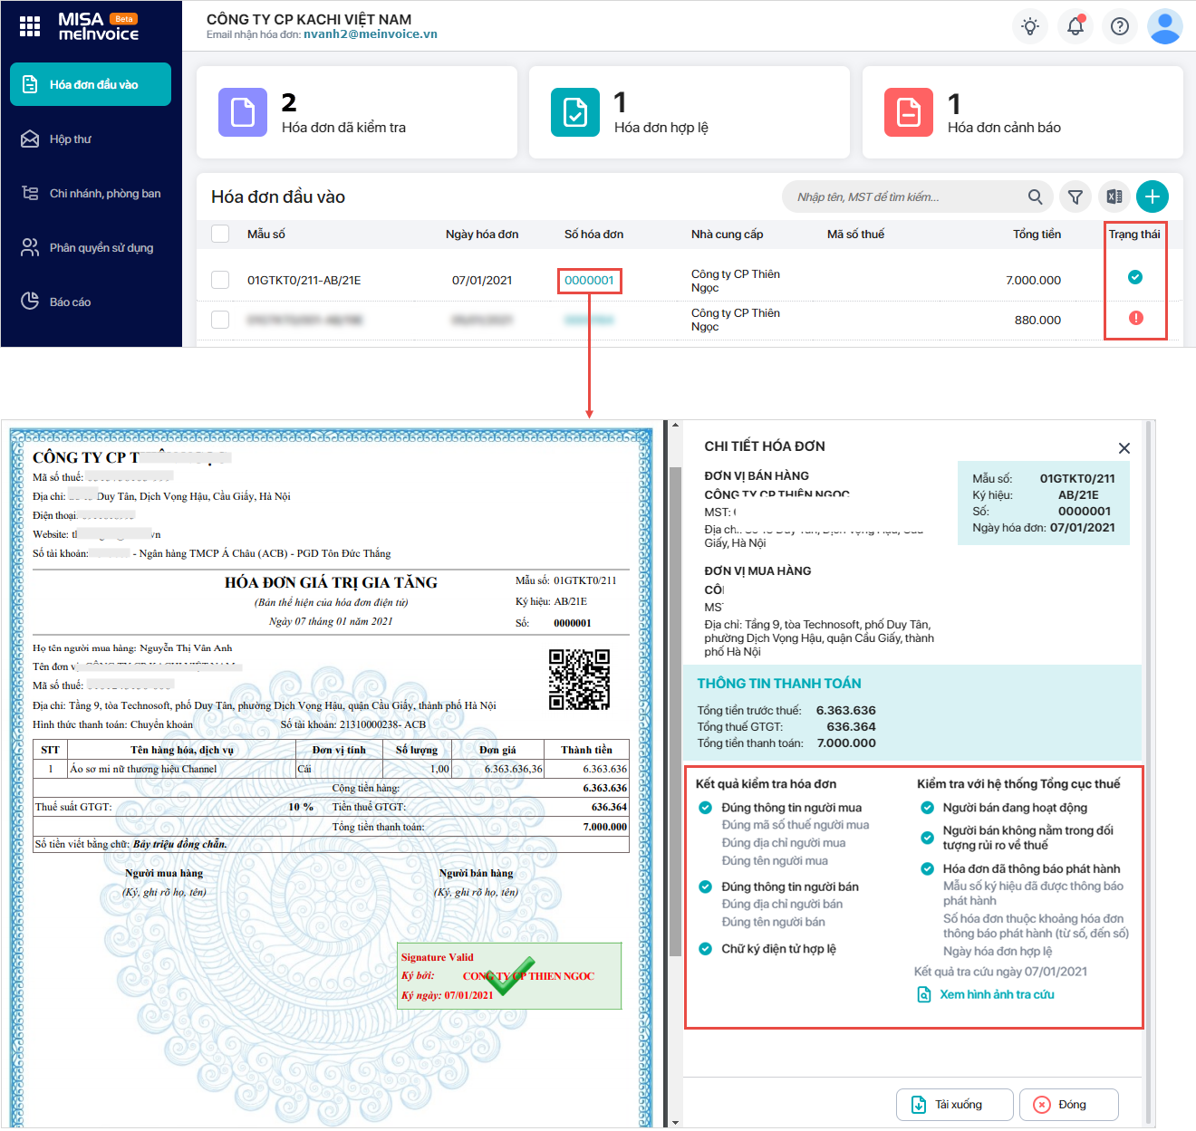Open Chi nhánh, phòng ban menu
This screenshot has width=1196, height=1131.
[104, 194]
